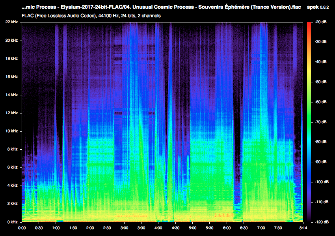This screenshot has width=335, height=236.
Task: Click the FLAC codec info line
Action: coord(91,16)
